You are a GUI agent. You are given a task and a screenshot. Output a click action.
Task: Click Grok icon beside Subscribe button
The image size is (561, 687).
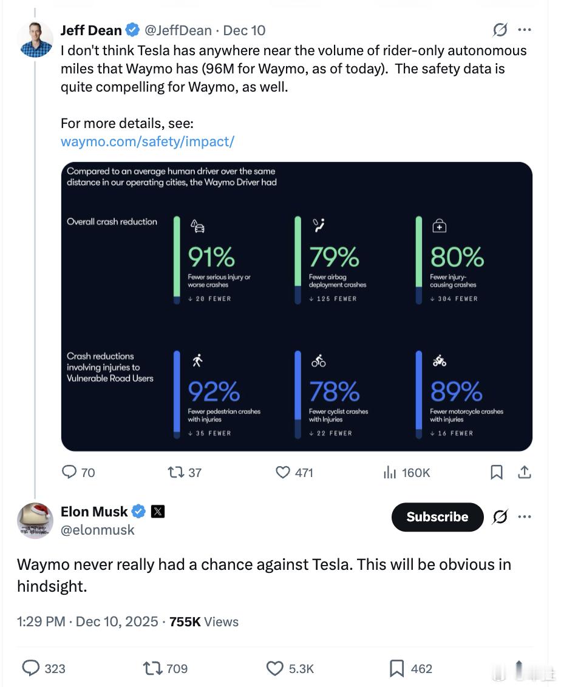pyautogui.click(x=500, y=517)
